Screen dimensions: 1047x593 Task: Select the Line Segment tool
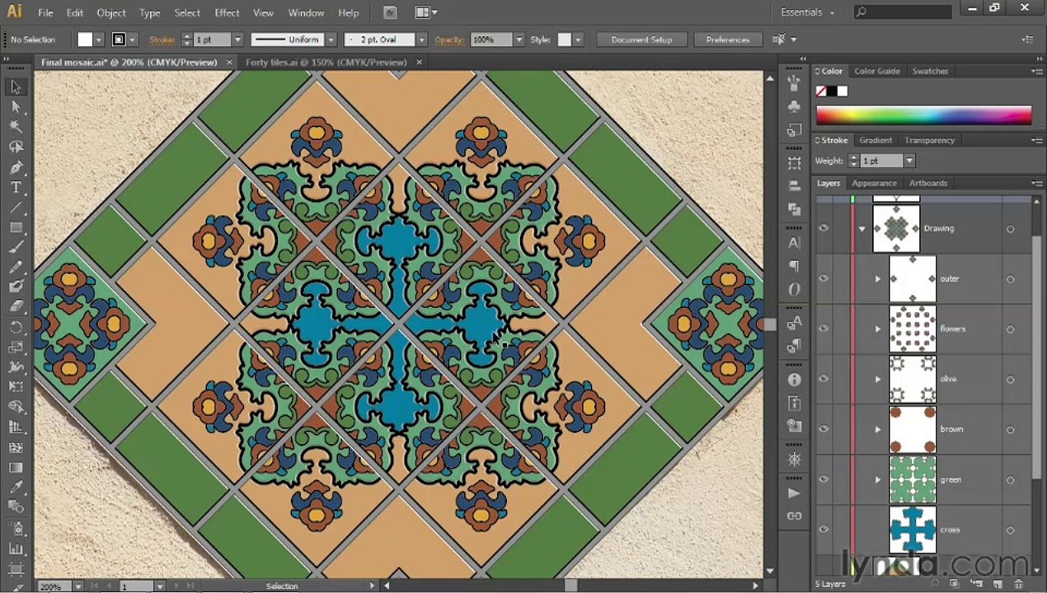pyautogui.click(x=16, y=207)
